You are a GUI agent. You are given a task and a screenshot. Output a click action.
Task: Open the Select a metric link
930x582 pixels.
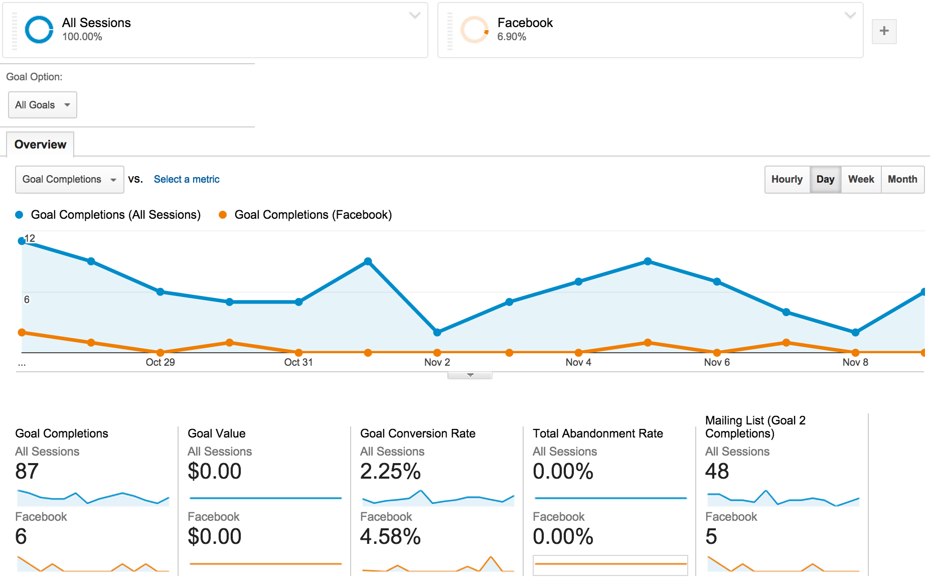pos(186,179)
